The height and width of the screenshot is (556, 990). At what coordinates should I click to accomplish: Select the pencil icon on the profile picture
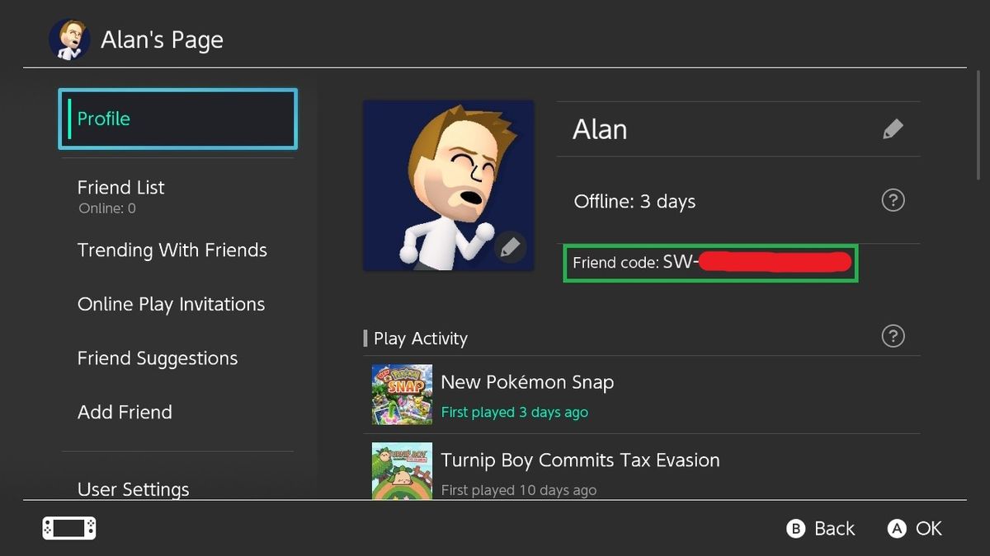click(x=511, y=247)
